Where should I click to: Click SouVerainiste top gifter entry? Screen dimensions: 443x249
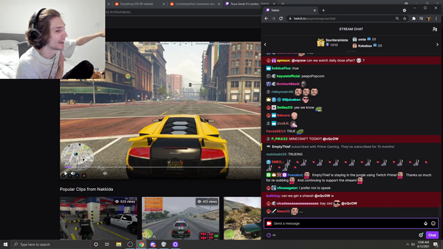(x=332, y=42)
